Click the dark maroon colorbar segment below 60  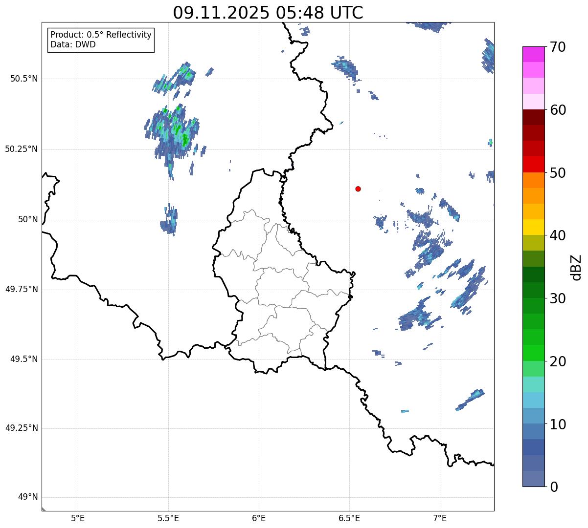(534, 117)
